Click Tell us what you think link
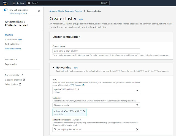Screen dimensions: 176x136 pos(18,13)
